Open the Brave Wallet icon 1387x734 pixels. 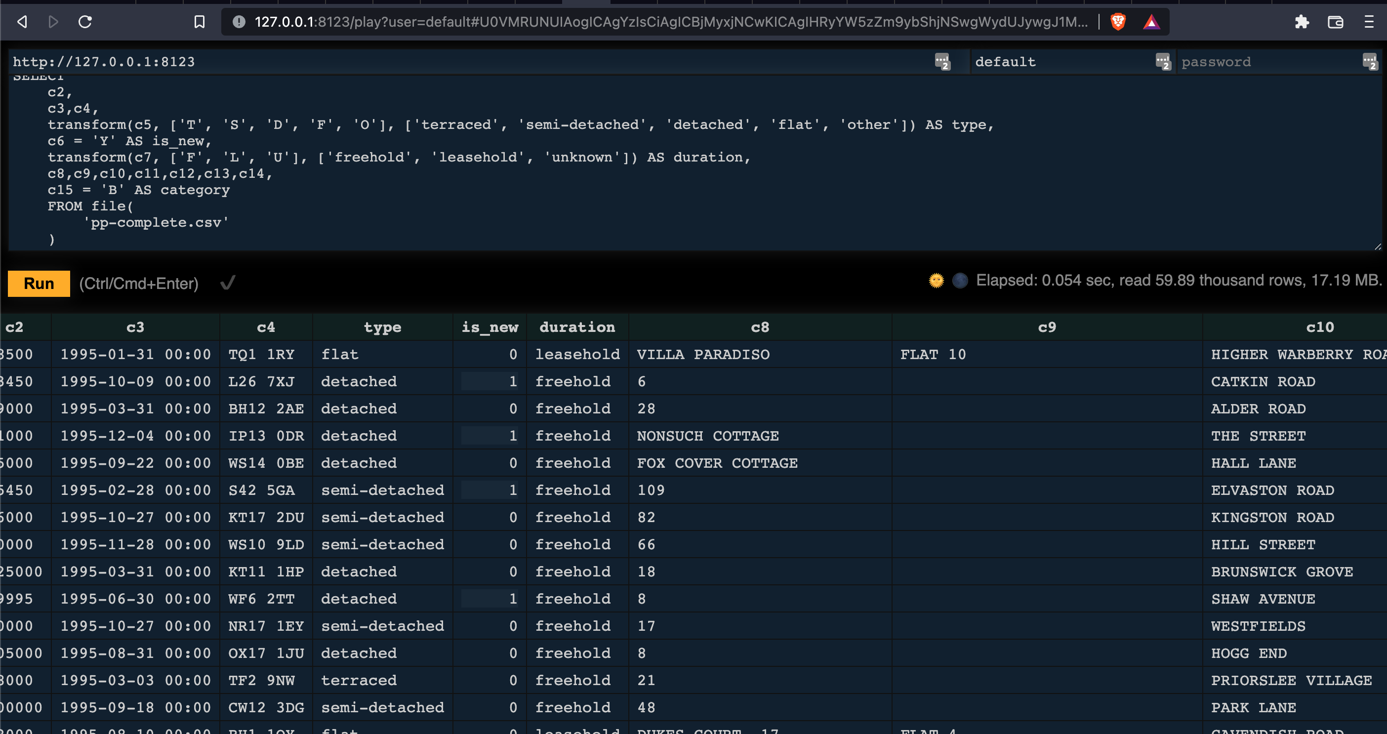coord(1335,22)
